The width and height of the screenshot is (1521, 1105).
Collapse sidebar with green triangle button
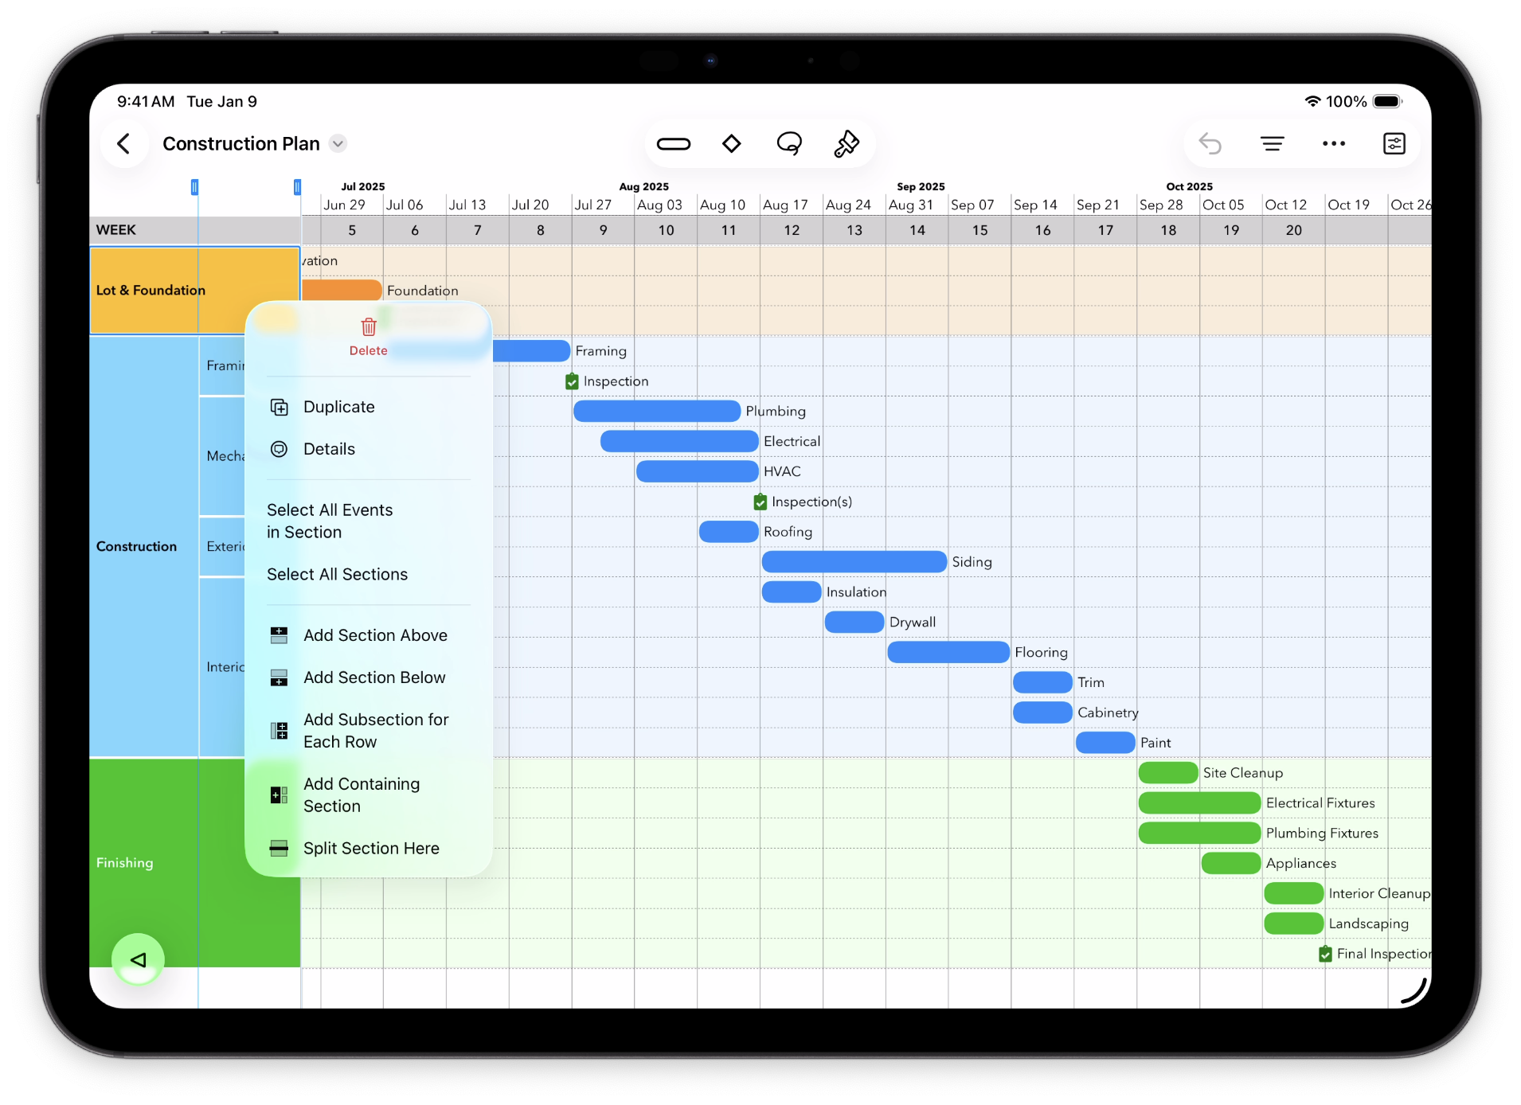tap(139, 959)
